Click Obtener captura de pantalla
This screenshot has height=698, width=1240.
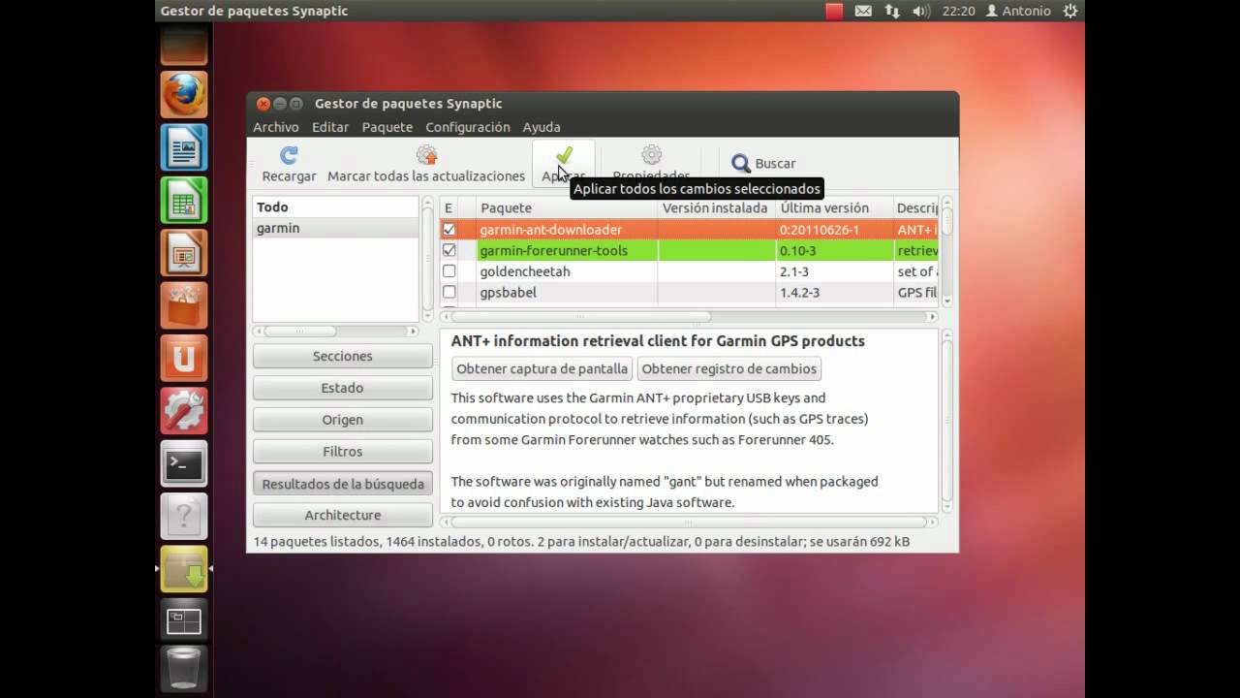point(542,368)
